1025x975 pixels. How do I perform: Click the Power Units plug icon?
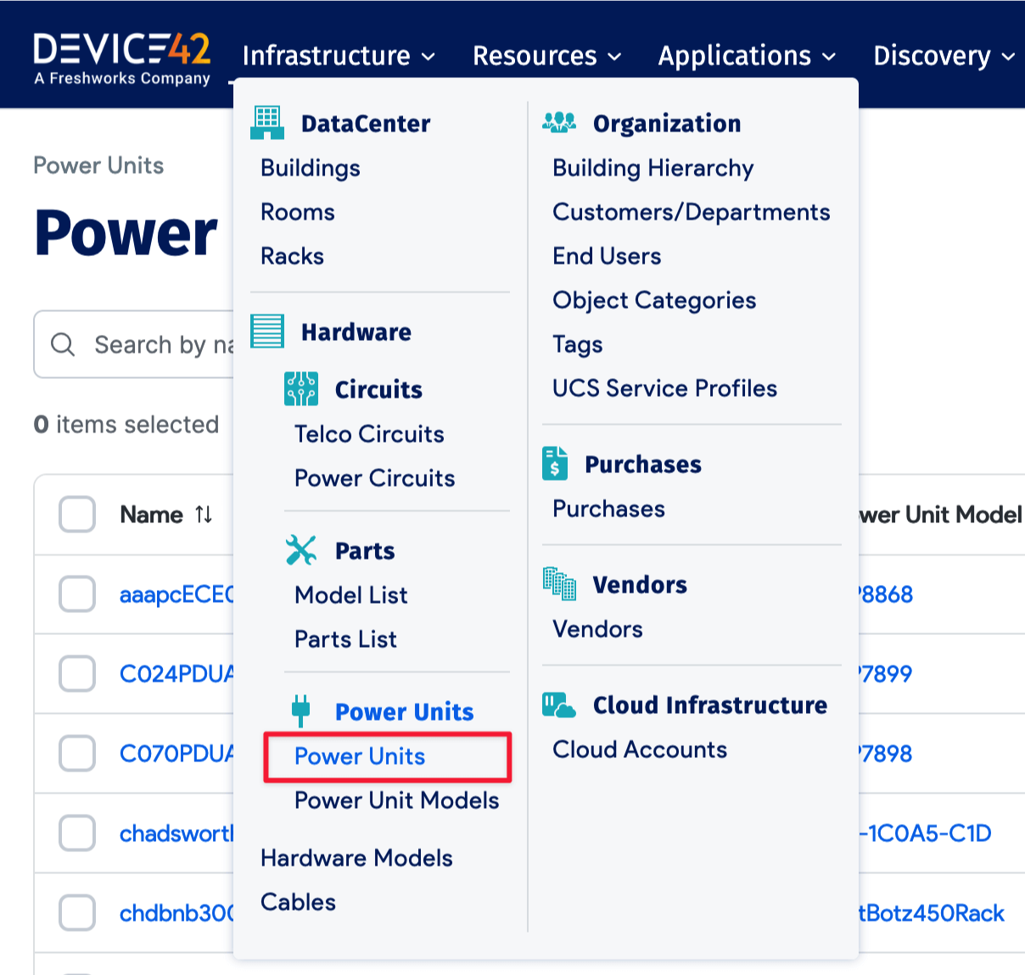tap(300, 711)
